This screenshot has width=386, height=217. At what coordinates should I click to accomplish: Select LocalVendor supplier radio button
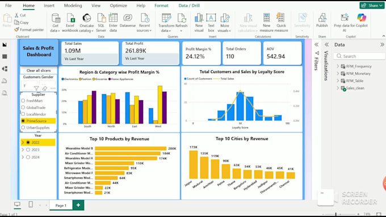point(23,114)
